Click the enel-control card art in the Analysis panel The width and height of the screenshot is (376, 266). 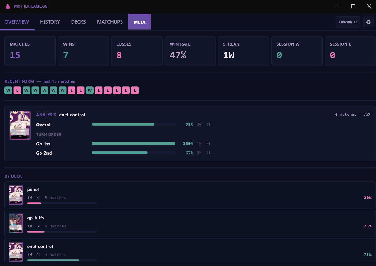click(20, 125)
